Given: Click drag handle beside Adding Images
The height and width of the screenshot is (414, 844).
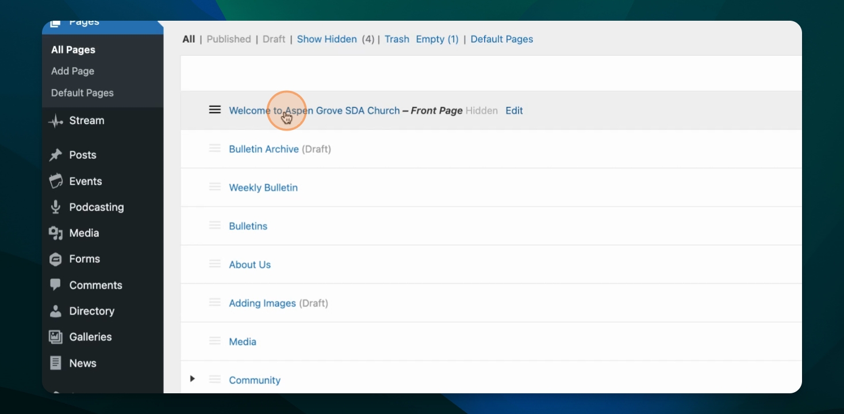Looking at the screenshot, I should [215, 302].
